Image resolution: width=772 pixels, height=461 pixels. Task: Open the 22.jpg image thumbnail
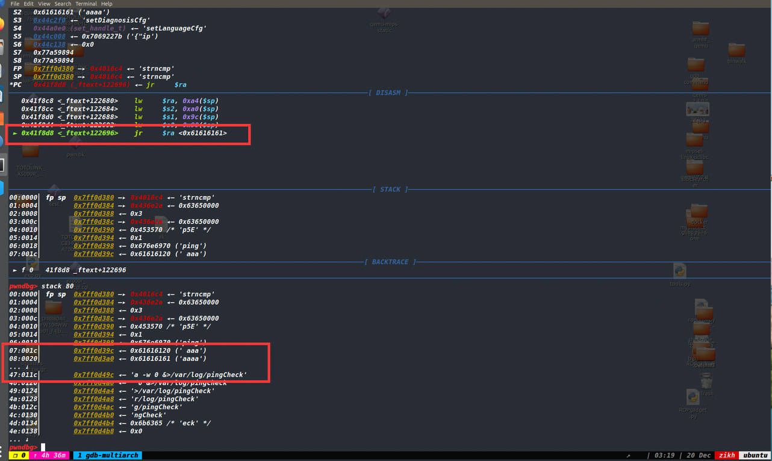click(x=697, y=113)
